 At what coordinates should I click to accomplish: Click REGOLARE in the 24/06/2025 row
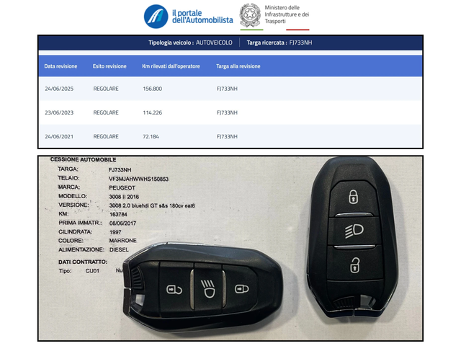106,89
